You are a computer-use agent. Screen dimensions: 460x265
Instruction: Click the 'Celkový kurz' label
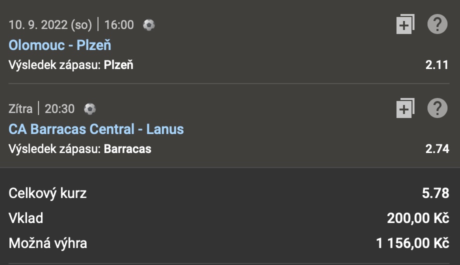pos(48,193)
